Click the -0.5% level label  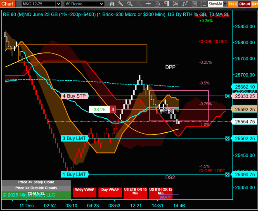pyautogui.click(x=204, y=83)
